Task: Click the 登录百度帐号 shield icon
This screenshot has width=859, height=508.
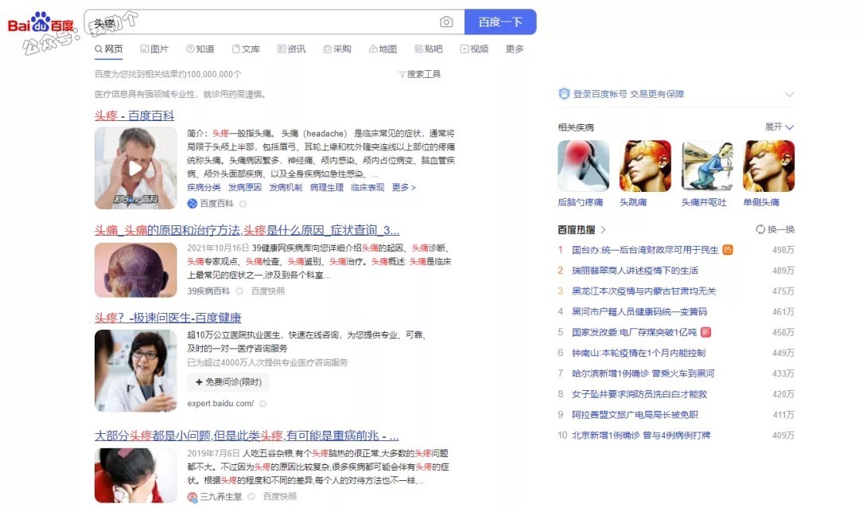Action: [x=564, y=94]
